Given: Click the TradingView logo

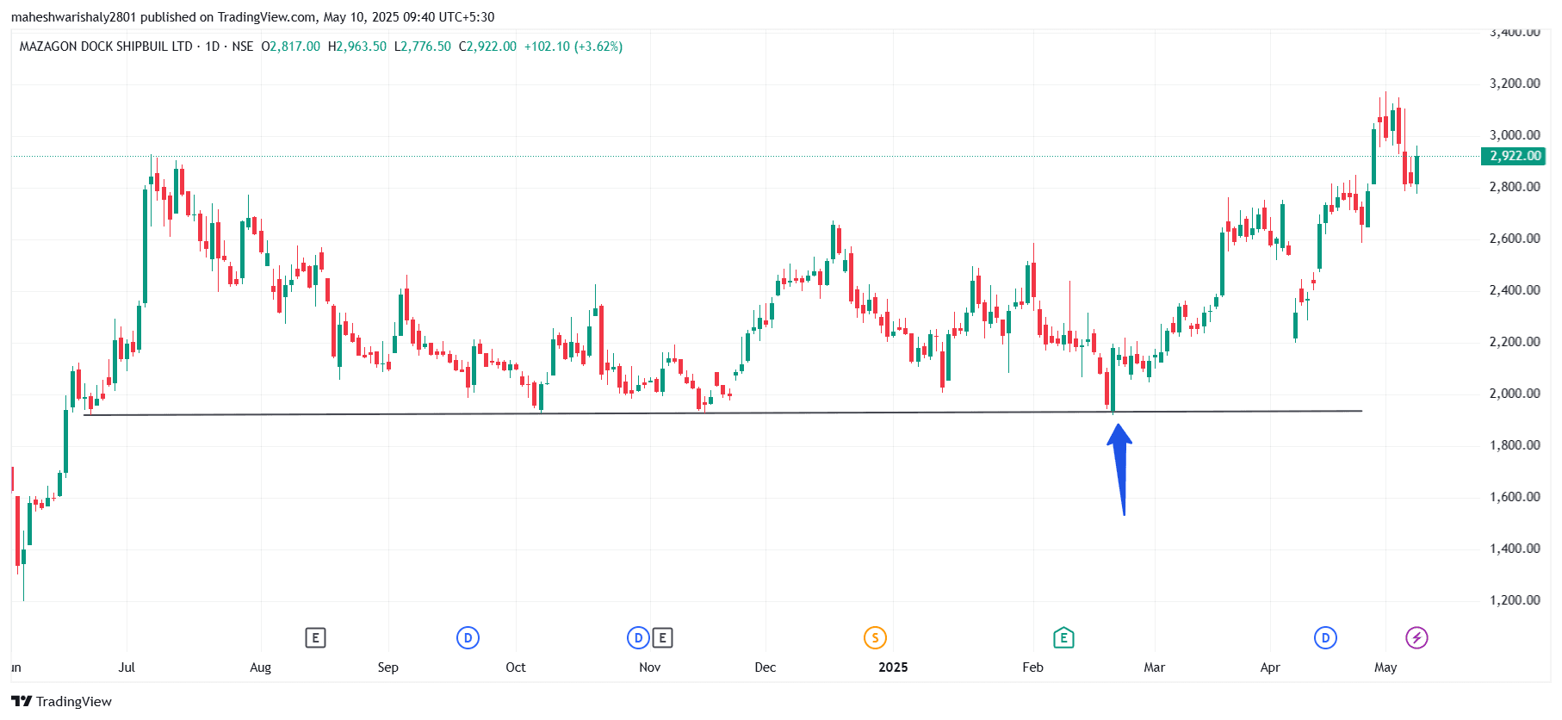Looking at the screenshot, I should point(61,701).
